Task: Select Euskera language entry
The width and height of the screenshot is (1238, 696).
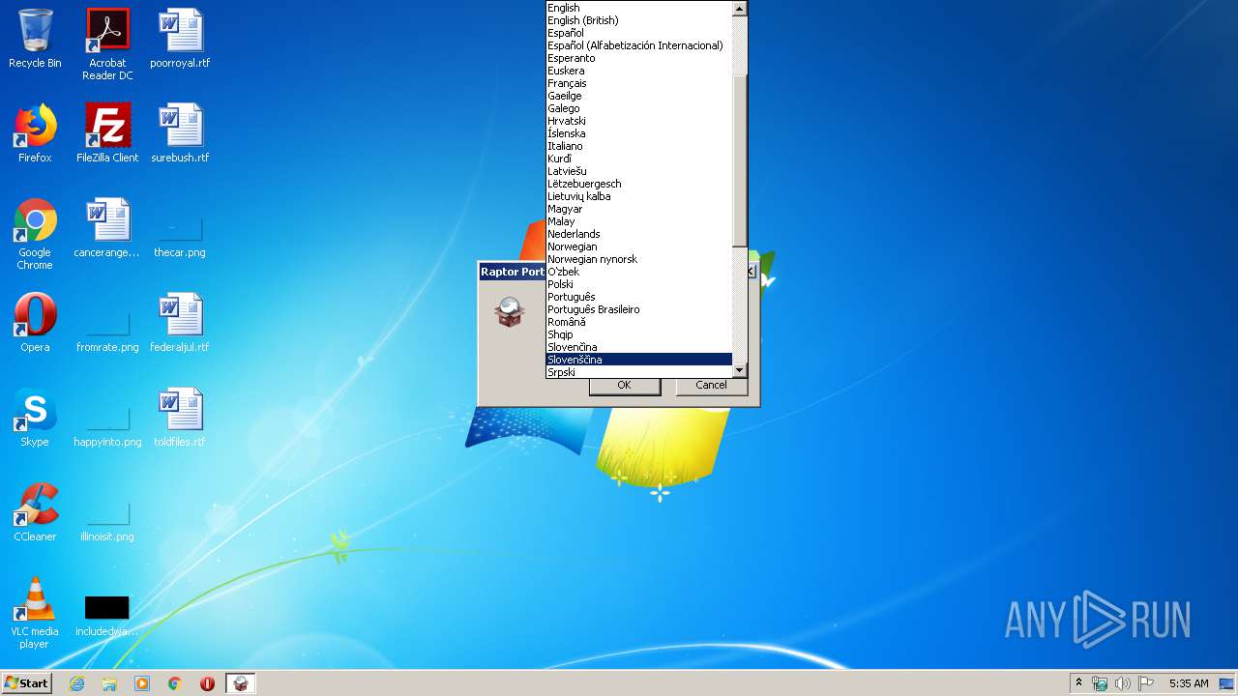Action: (x=639, y=71)
